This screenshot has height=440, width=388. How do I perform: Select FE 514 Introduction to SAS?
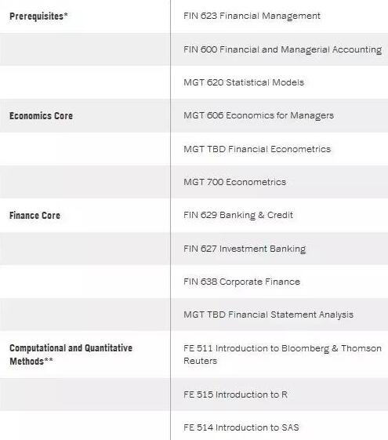pos(241,427)
